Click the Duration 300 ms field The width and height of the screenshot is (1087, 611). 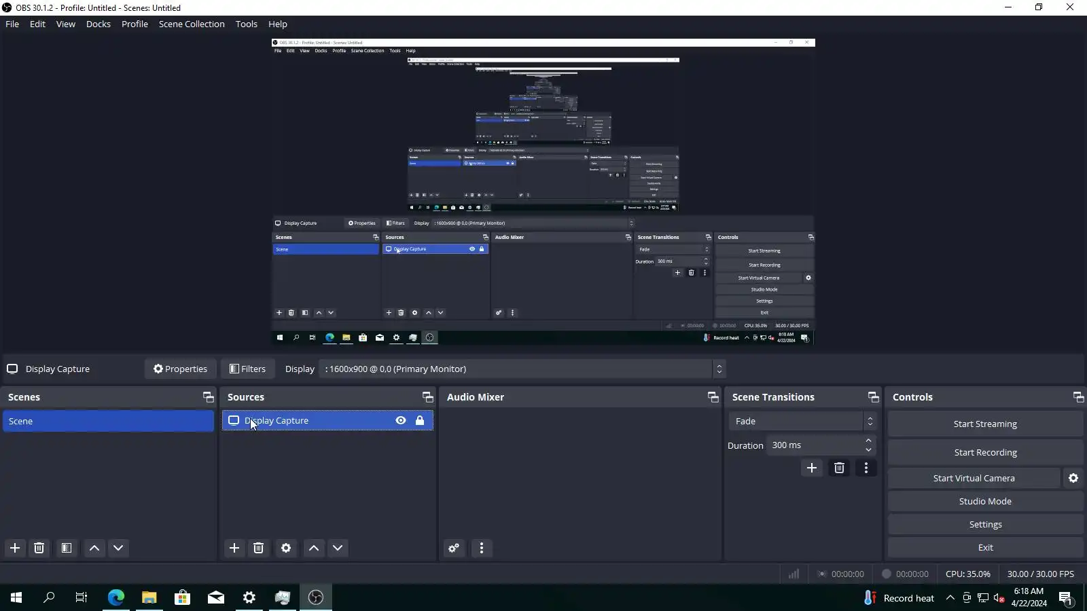815,445
